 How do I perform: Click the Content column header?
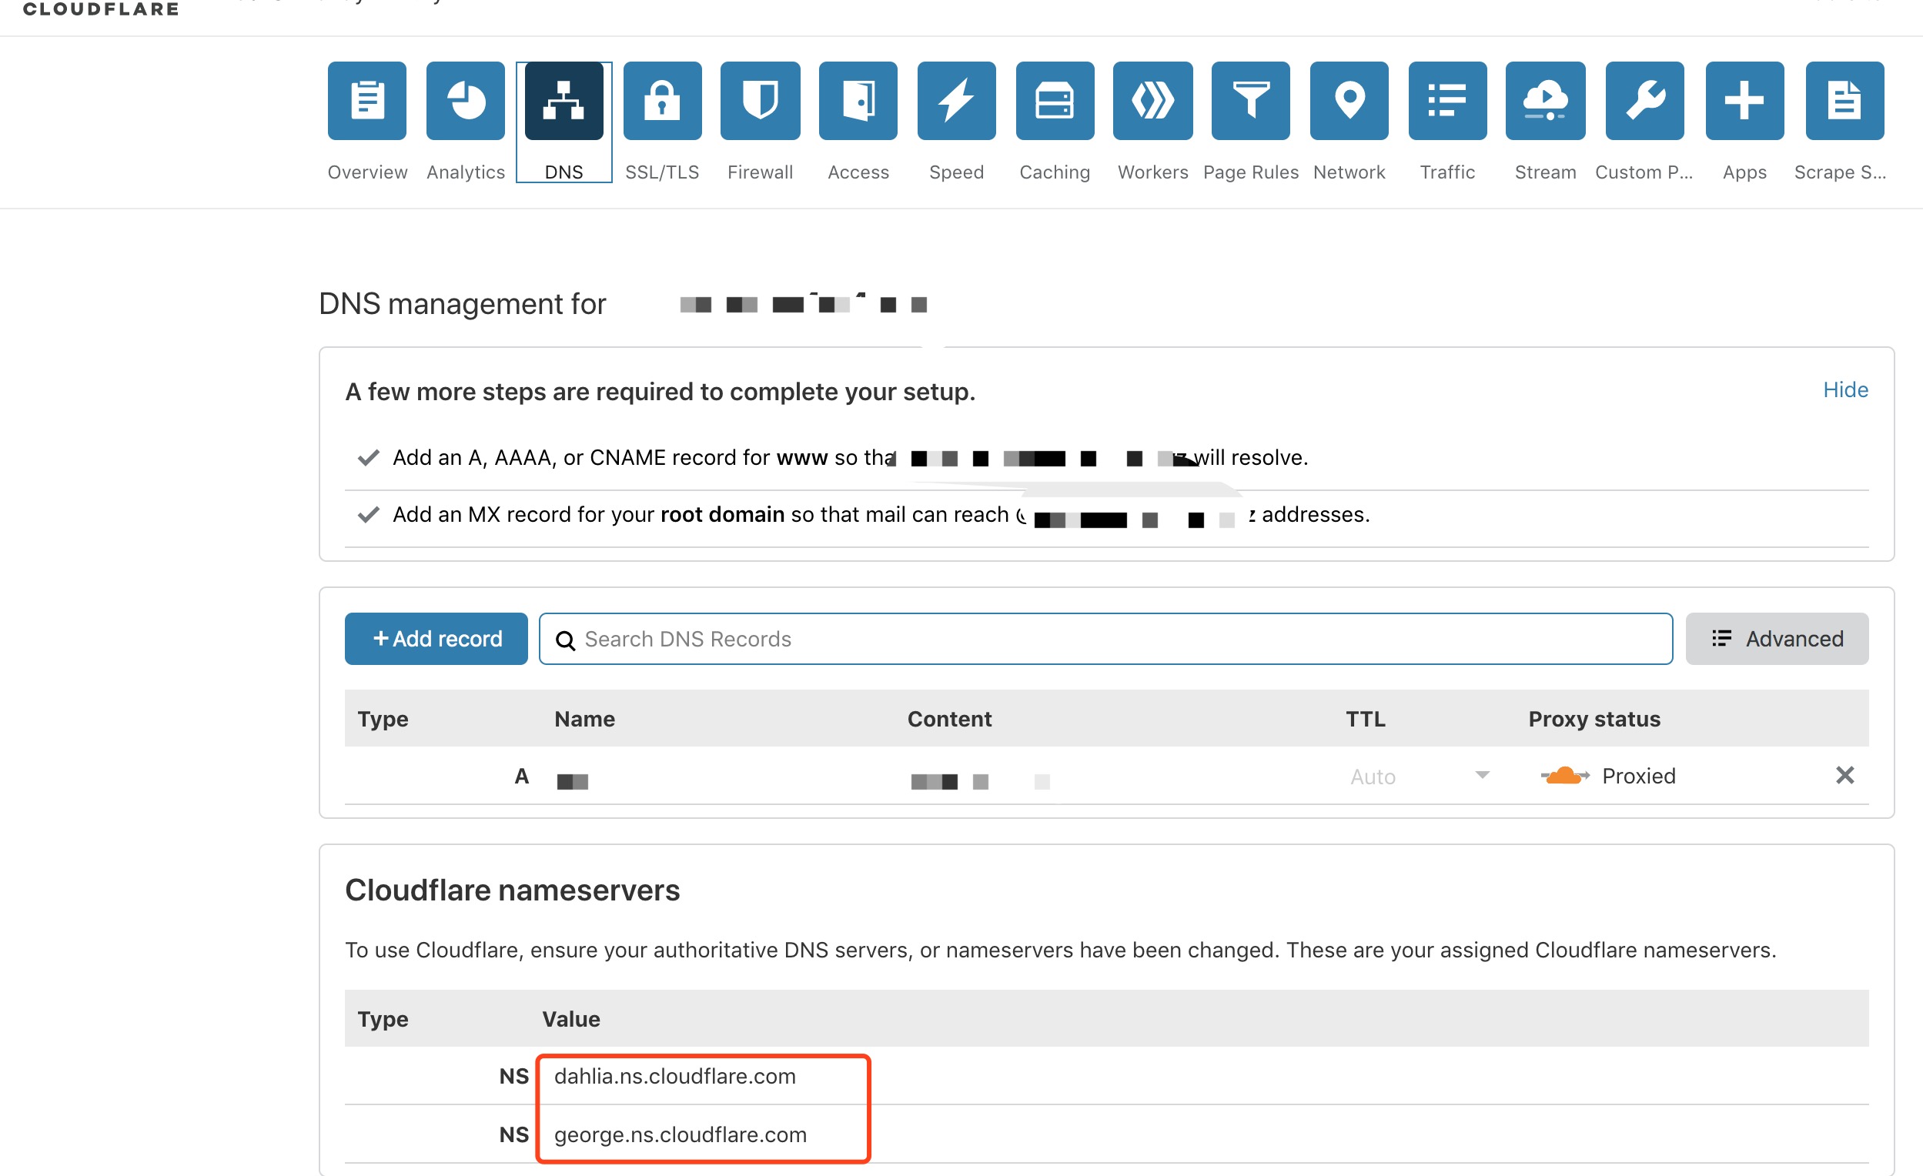point(949,719)
